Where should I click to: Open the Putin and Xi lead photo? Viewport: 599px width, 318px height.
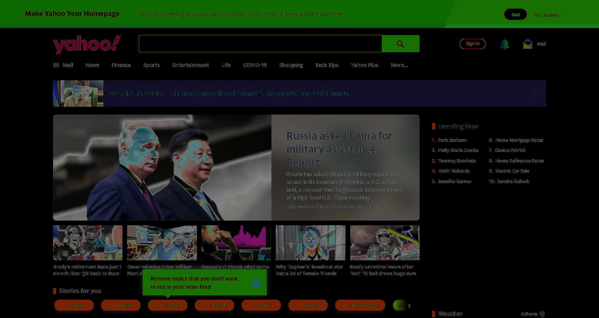point(162,168)
